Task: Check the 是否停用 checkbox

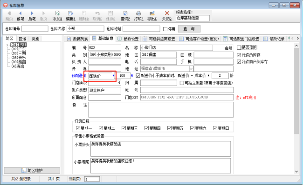Action: (x=239, y=47)
